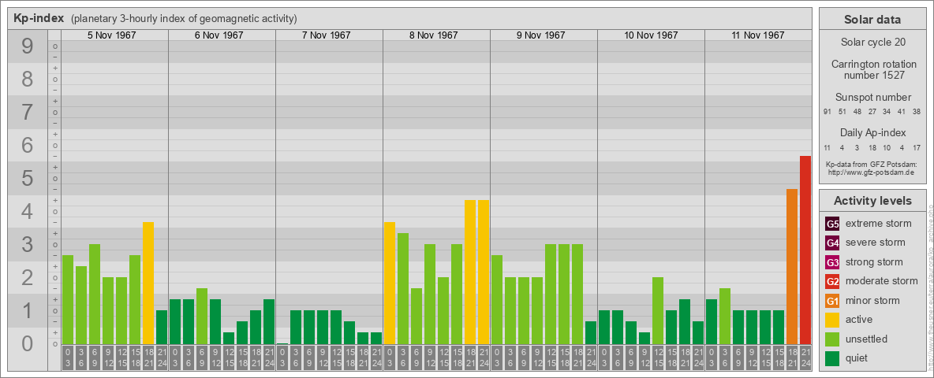This screenshot has width=934, height=378.
Task: Click the 'extreme storm' legend label
Action: point(879,224)
